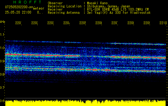Click the 0.9 kHz axis label

[2, 61]
